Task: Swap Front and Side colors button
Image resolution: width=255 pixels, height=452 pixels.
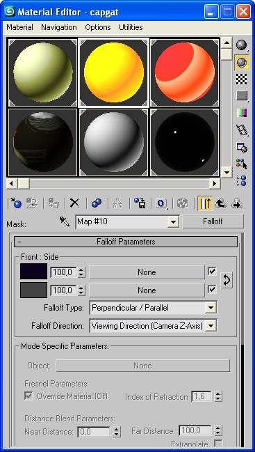Action: (x=227, y=280)
